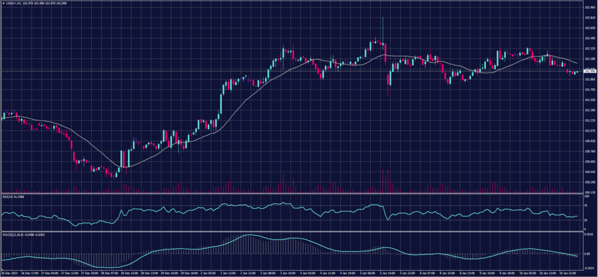Image resolution: width=598 pixels, height=277 pixels.
Task: Click the 102.965 price scale label
Action: click(x=589, y=8)
